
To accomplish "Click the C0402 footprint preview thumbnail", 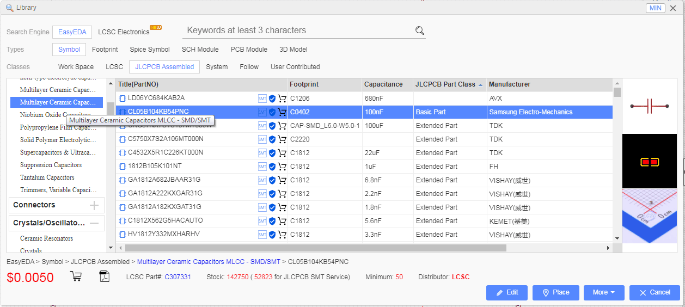I will click(x=649, y=162).
